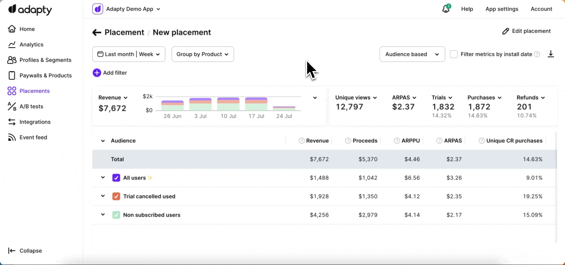Click the back arrow next to Placement
The width and height of the screenshot is (565, 265).
click(97, 32)
